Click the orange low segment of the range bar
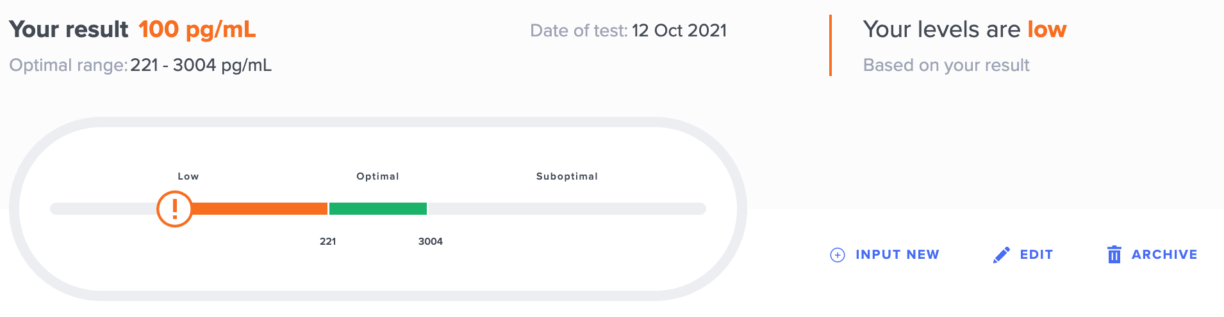This screenshot has width=1224, height=317. tap(260, 209)
